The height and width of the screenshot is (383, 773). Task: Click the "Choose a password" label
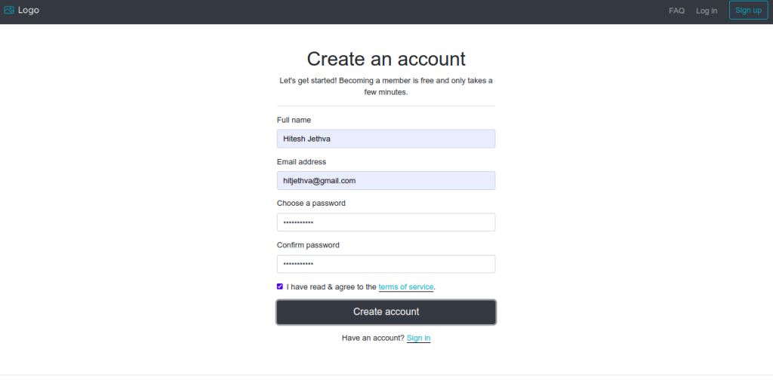point(311,204)
